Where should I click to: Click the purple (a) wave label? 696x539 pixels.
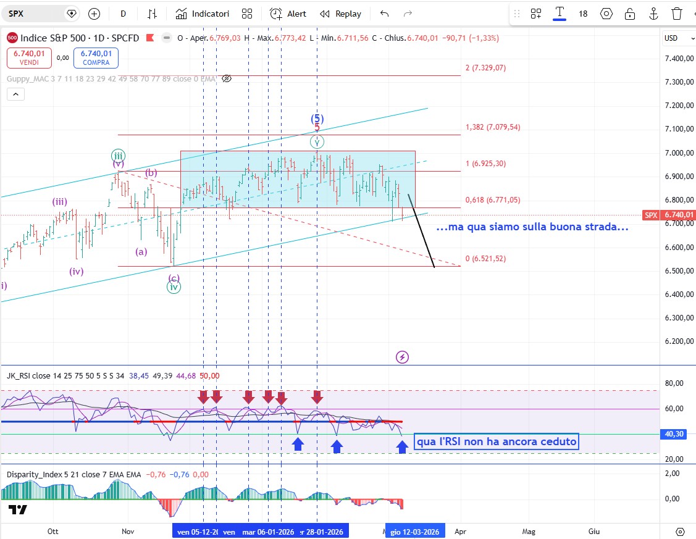(141, 252)
